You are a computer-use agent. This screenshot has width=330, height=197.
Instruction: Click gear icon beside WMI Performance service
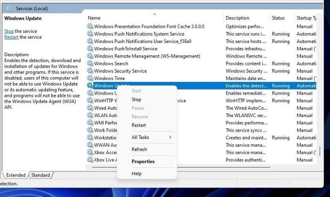[90, 123]
